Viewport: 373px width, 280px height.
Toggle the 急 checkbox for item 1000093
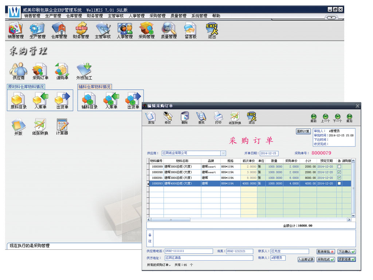tap(339, 183)
